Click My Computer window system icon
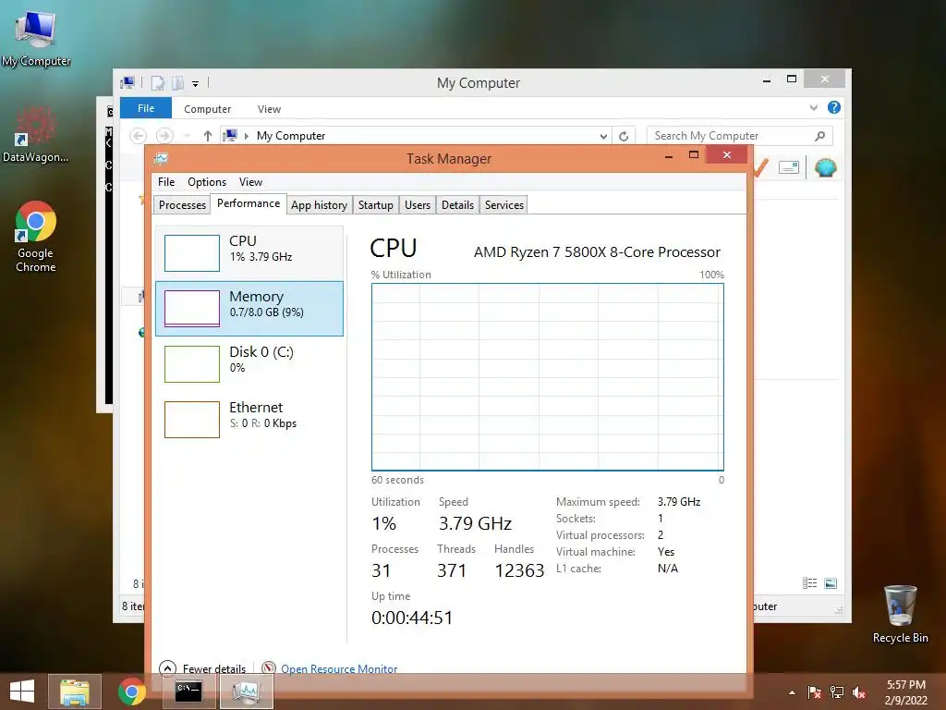Screen dimensions: 946x710 coord(127,82)
